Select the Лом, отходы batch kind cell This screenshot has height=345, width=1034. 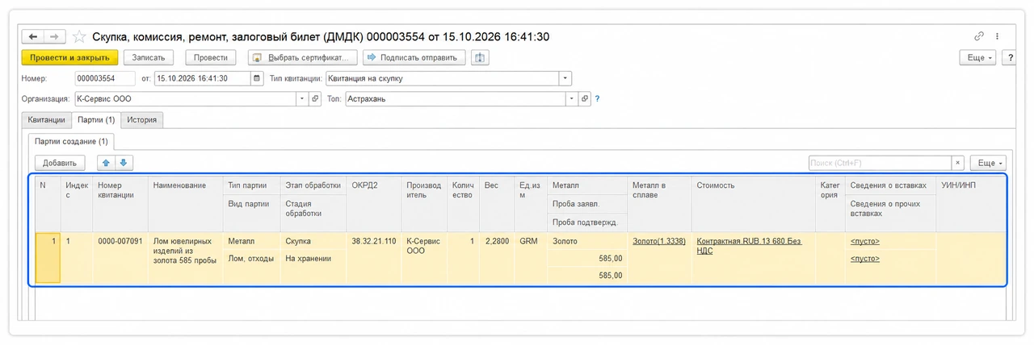251,258
